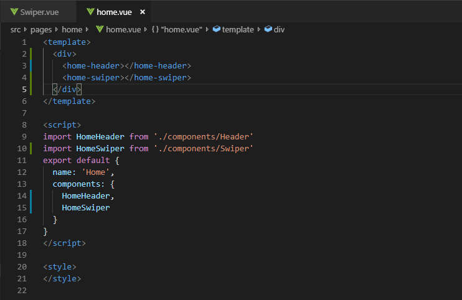Click the Vue logo on Swiper.vue tab
This screenshot has width=462, height=300.
pos(14,12)
